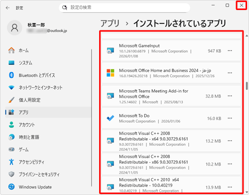Open account 秋葉一郎 profile name
This screenshot has height=195, width=249.
(36, 25)
